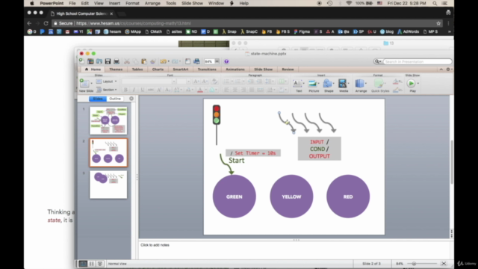Open the Review ribbon tab

pyautogui.click(x=288, y=69)
